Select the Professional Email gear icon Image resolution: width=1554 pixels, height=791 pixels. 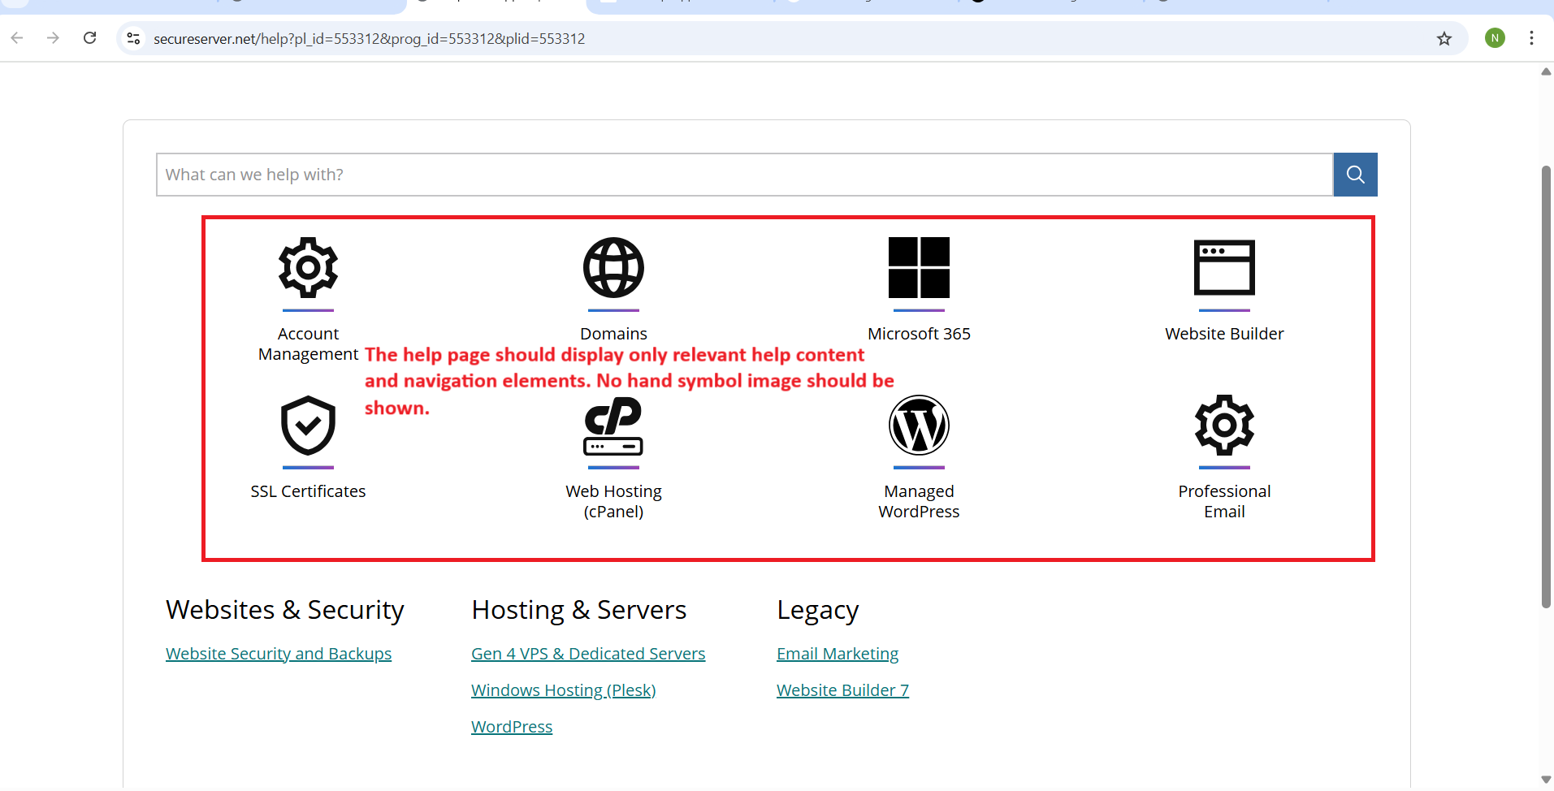[x=1224, y=426]
